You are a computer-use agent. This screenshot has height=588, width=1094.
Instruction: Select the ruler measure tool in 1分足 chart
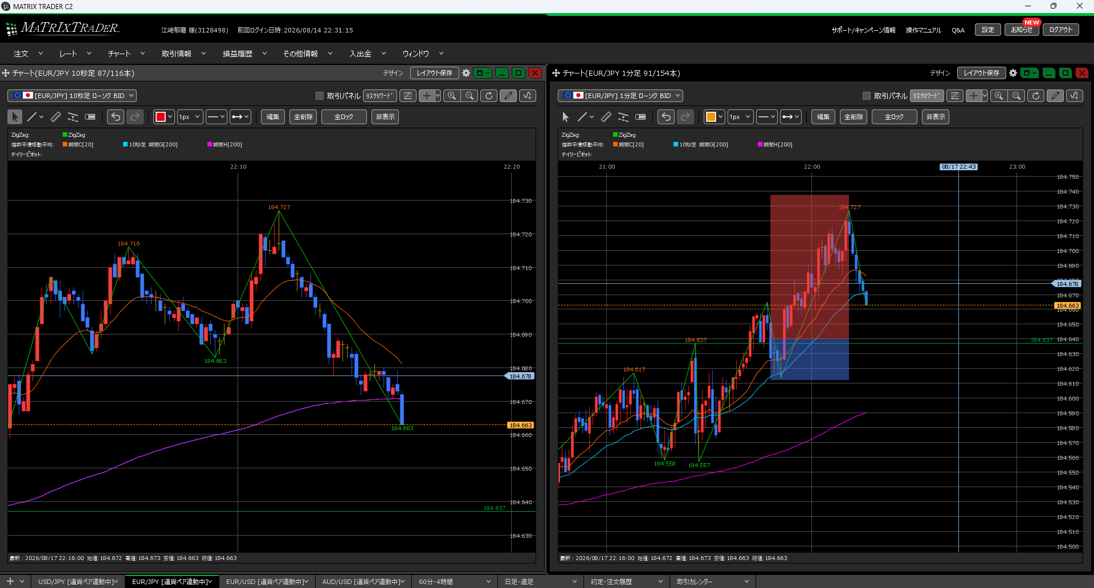coord(606,117)
